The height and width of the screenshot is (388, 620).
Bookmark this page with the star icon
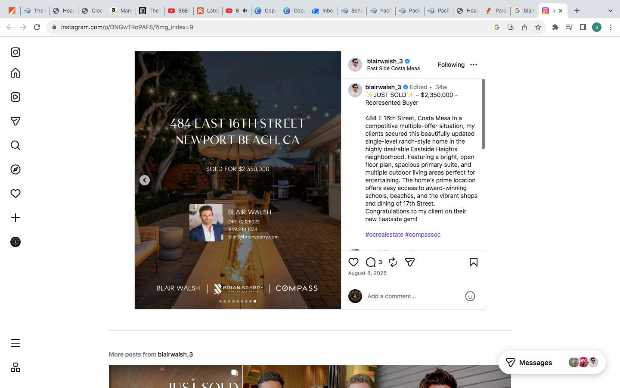pos(538,27)
